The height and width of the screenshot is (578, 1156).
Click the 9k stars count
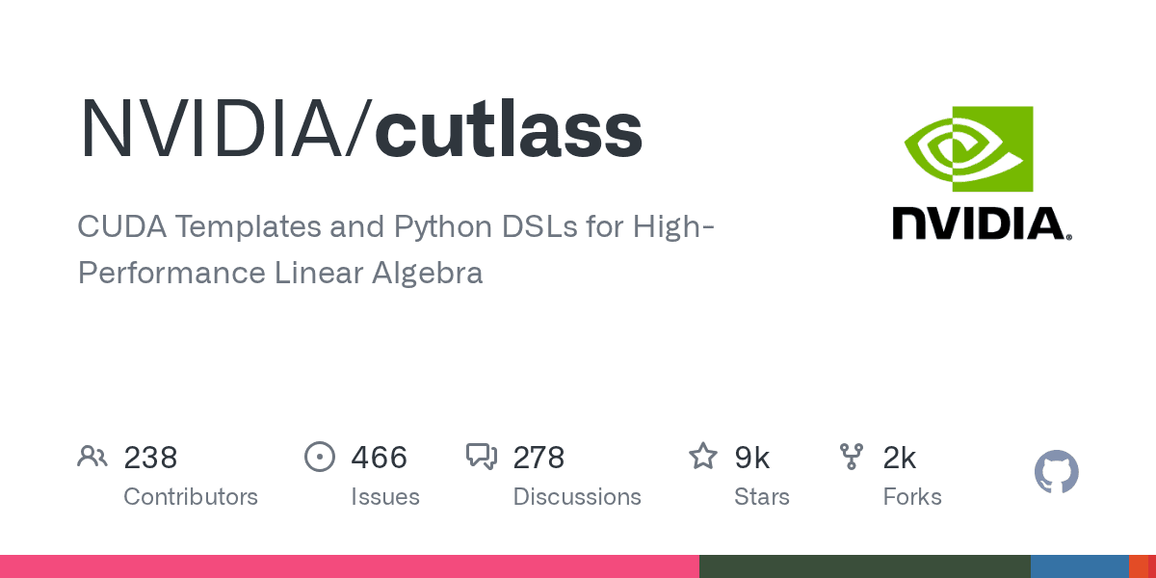coord(752,458)
